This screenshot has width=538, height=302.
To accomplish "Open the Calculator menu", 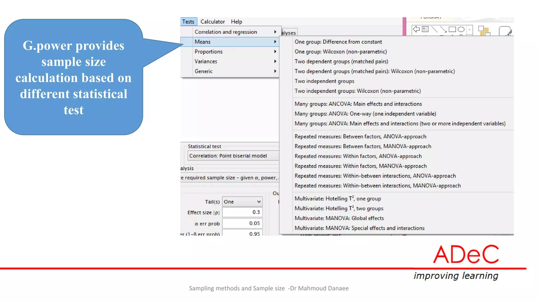I will point(212,21).
